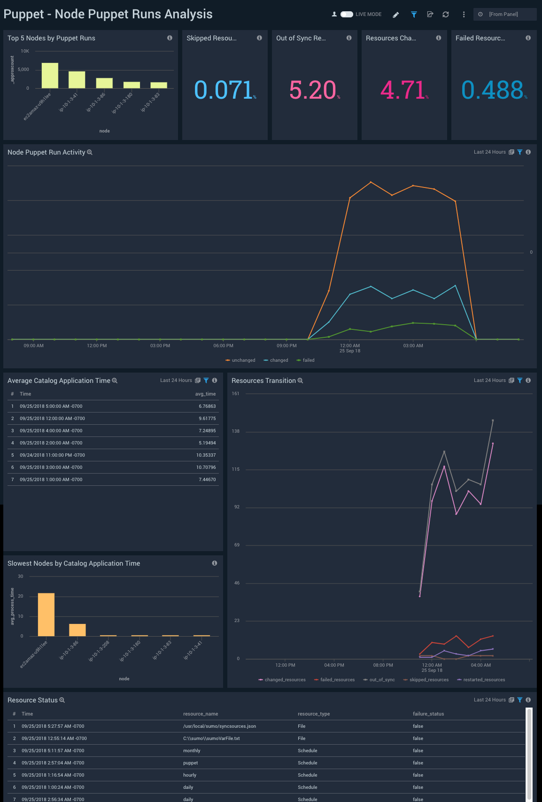Image resolution: width=542 pixels, height=802 pixels.
Task: Expand Last 24 Hours on Average Catalog panel
Action: [176, 381]
